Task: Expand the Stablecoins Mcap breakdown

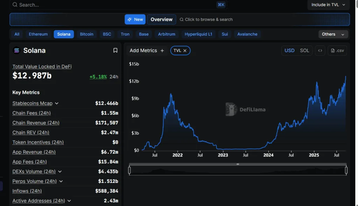Action: click(x=57, y=103)
